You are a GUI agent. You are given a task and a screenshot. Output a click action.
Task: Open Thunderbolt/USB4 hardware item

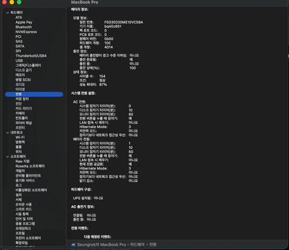pyautogui.click(x=31, y=56)
